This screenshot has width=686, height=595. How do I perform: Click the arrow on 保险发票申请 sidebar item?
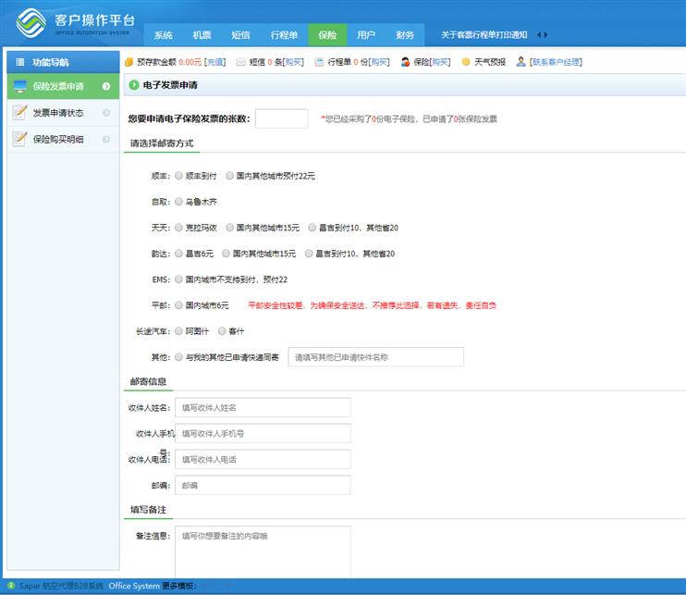[x=106, y=87]
